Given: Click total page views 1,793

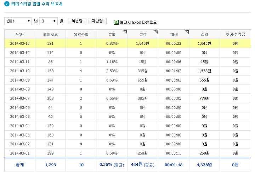Looking at the screenshot, I should pos(50,165).
